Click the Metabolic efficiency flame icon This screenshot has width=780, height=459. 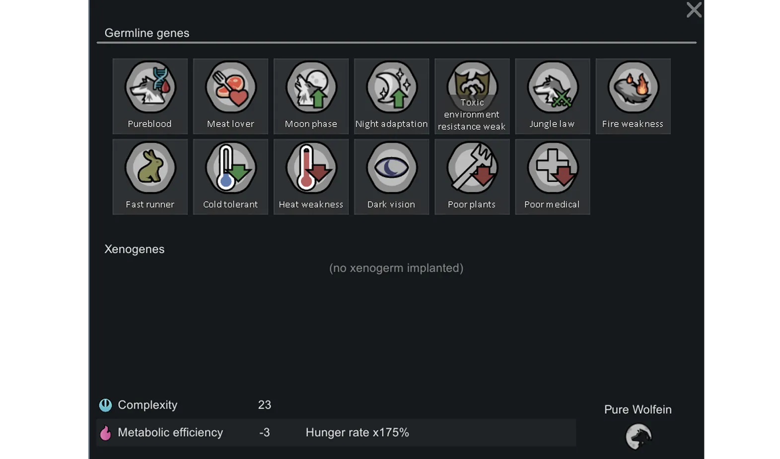(105, 433)
